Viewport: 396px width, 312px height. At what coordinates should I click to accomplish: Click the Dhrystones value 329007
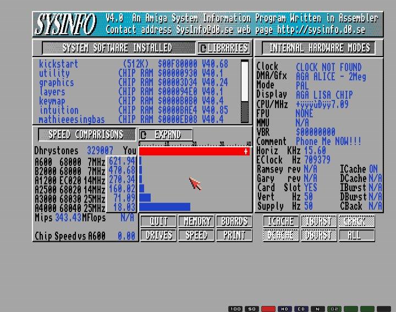(x=100, y=151)
